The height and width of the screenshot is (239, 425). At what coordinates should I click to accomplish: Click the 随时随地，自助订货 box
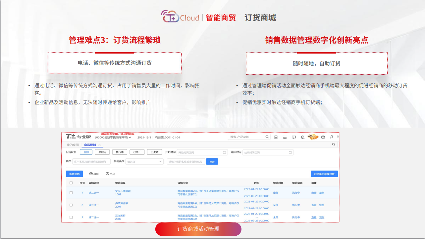pos(316,63)
